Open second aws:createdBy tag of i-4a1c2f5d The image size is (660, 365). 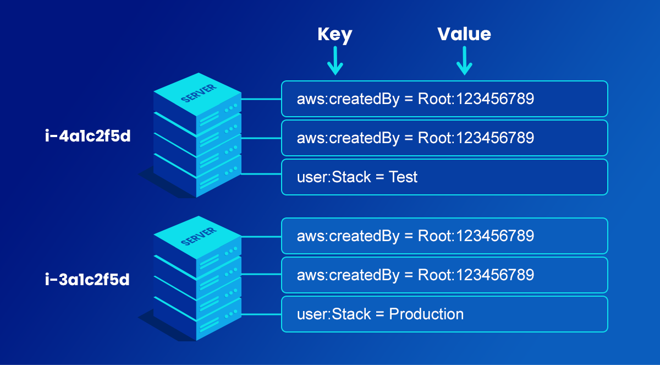pos(444,138)
